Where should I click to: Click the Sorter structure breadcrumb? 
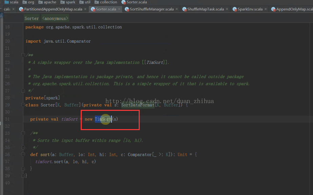coord(32,19)
